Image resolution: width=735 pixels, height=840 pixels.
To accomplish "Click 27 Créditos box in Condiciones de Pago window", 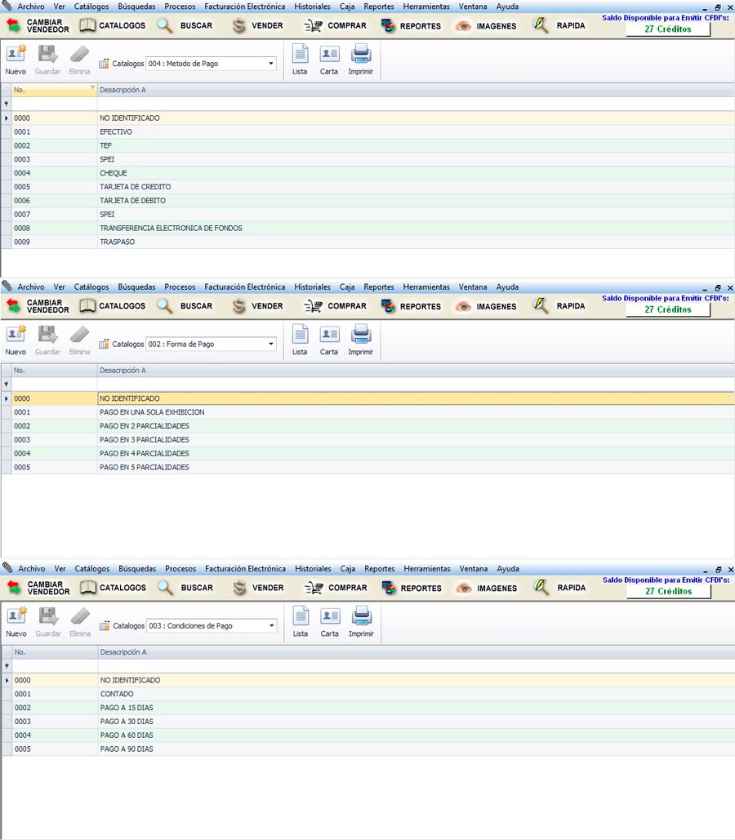I will pyautogui.click(x=669, y=591).
